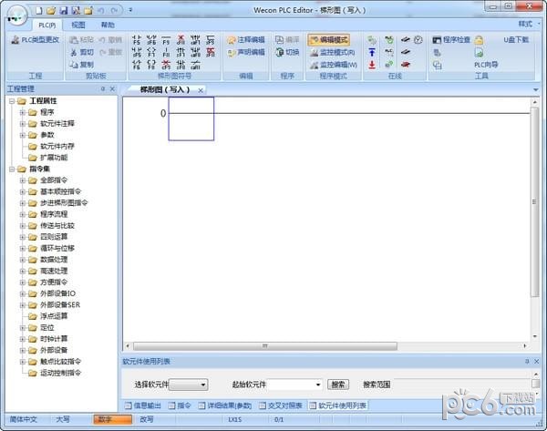Select the 软元件内存 tree item
The image size is (547, 431).
[x=58, y=146]
